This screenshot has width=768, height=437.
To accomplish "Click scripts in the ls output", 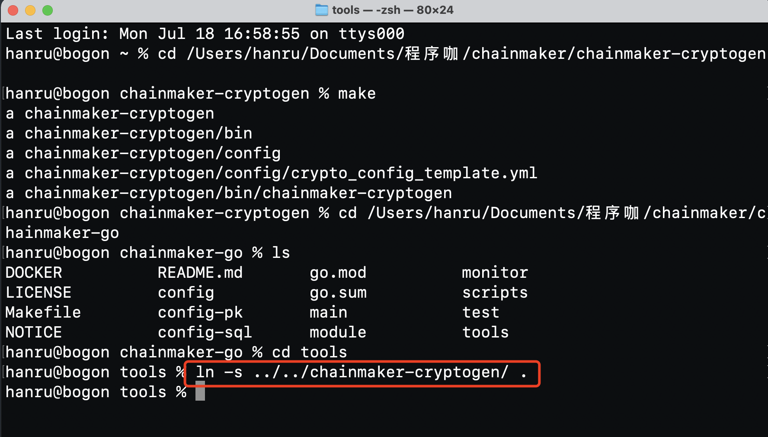I will [x=495, y=292].
